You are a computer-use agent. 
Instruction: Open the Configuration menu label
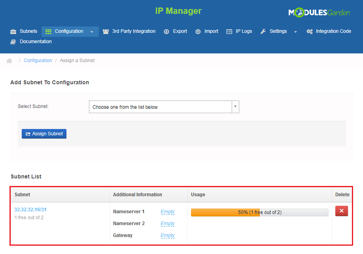(x=69, y=31)
